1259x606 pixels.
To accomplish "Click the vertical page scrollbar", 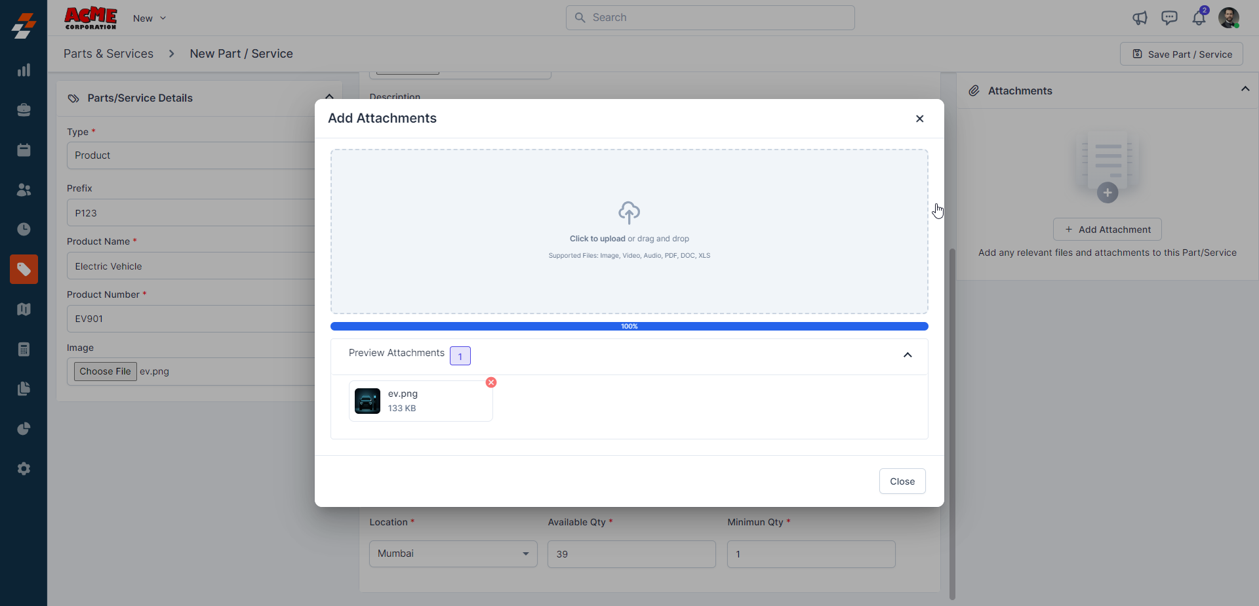I will [952, 423].
